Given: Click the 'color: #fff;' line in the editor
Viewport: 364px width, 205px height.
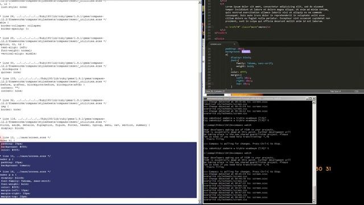Looking at the screenshot, I should click(239, 72).
